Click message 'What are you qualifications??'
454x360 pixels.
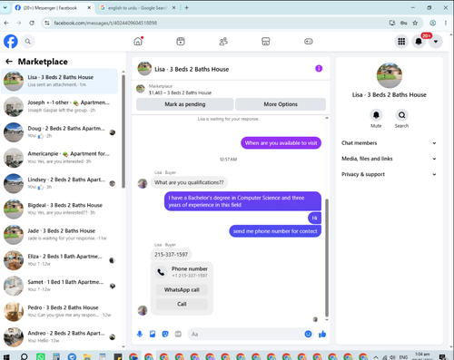[189, 182]
